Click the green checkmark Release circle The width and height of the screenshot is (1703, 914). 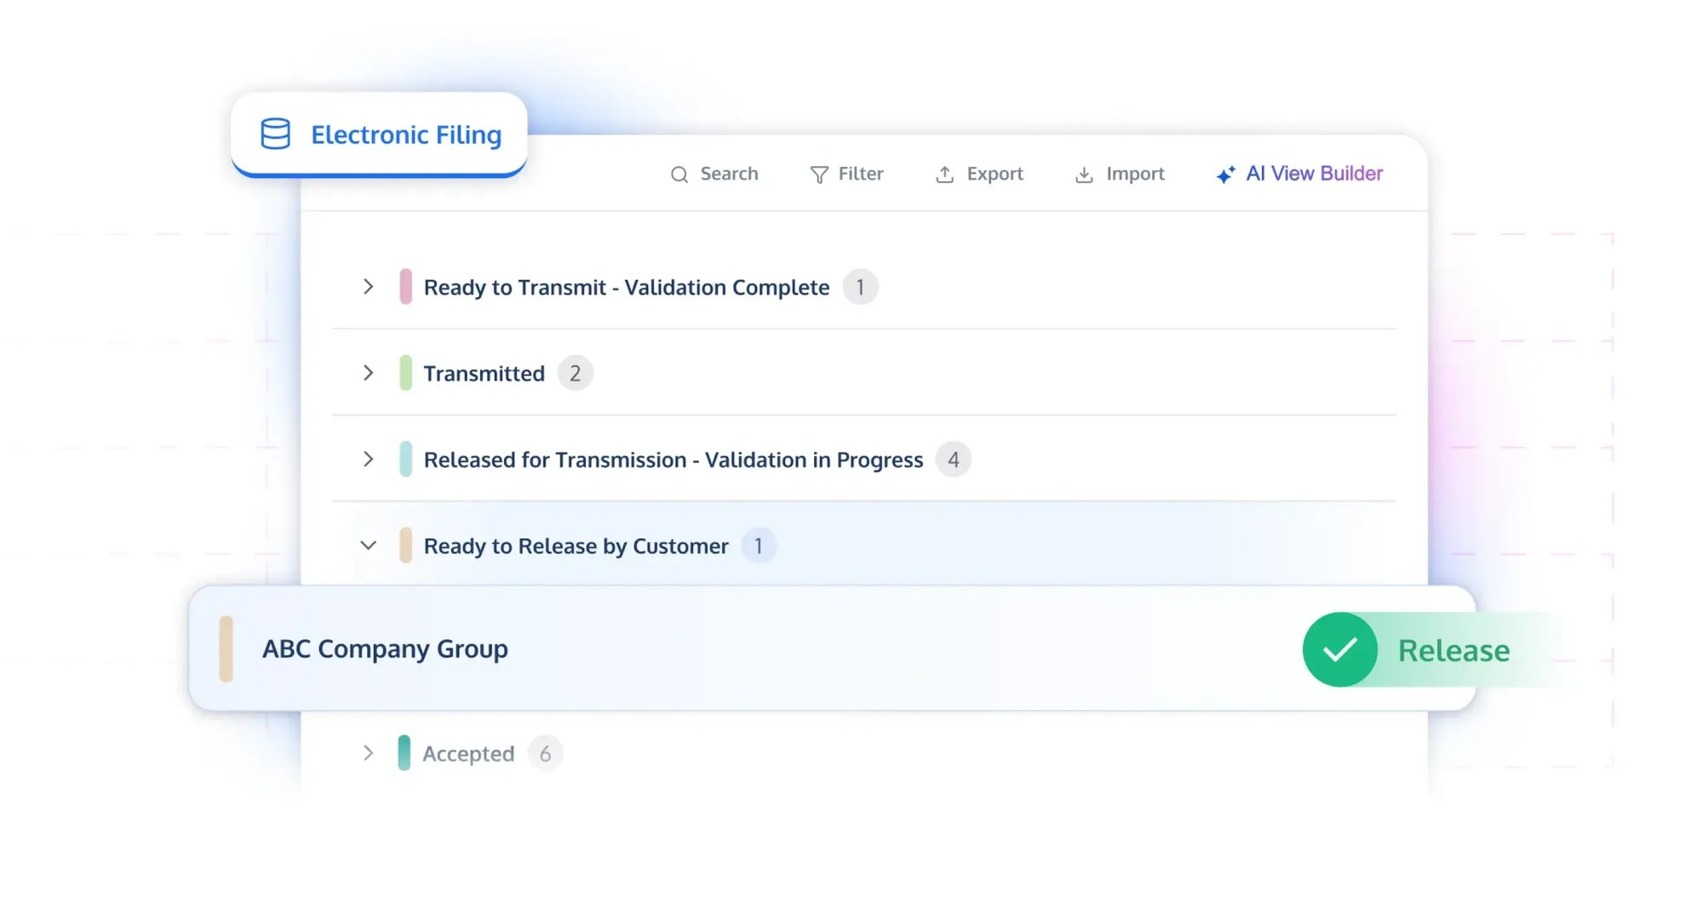point(1339,650)
